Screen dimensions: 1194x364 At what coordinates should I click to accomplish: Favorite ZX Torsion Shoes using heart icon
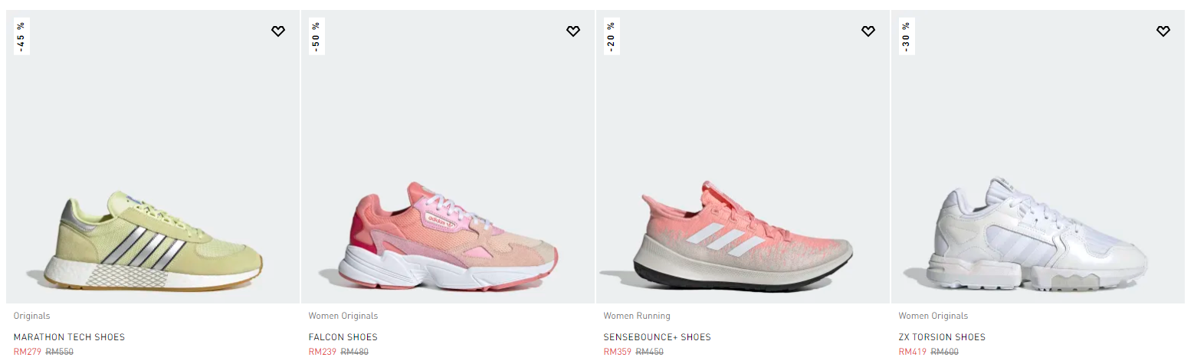click(1163, 31)
